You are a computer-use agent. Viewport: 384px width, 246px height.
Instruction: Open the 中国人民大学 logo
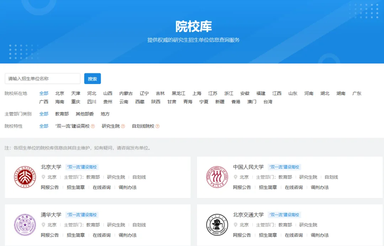(x=217, y=177)
